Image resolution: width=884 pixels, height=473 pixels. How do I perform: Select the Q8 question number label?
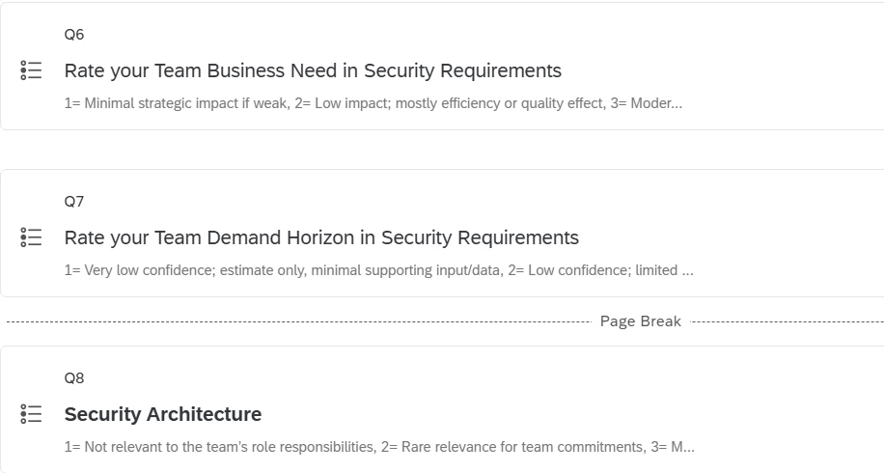[74, 377]
